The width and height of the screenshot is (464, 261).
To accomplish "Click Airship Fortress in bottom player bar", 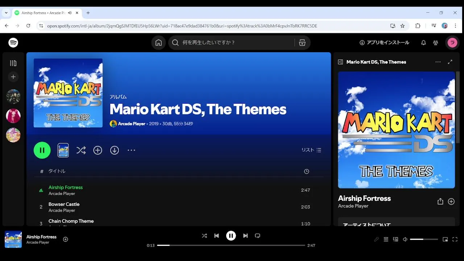I will [41, 237].
